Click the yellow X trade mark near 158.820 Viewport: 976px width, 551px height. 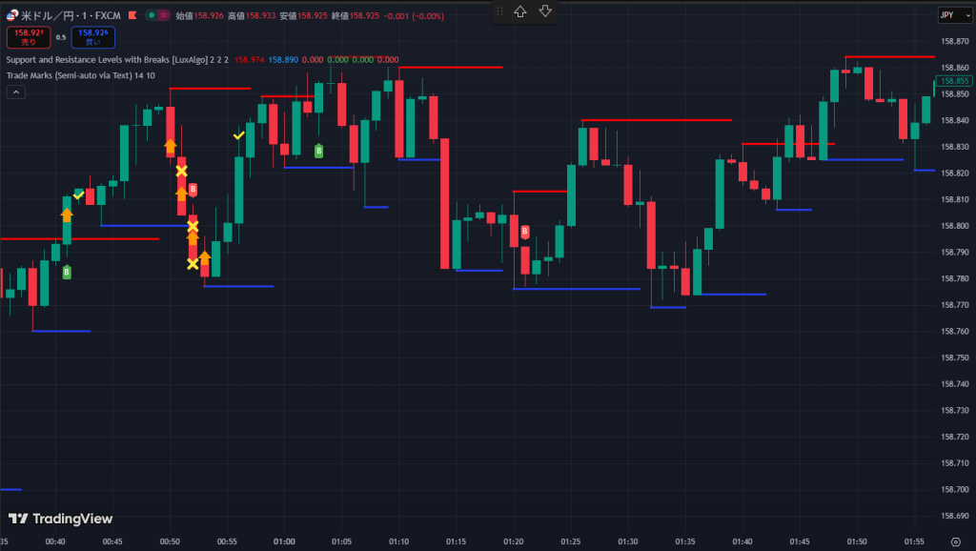click(182, 172)
